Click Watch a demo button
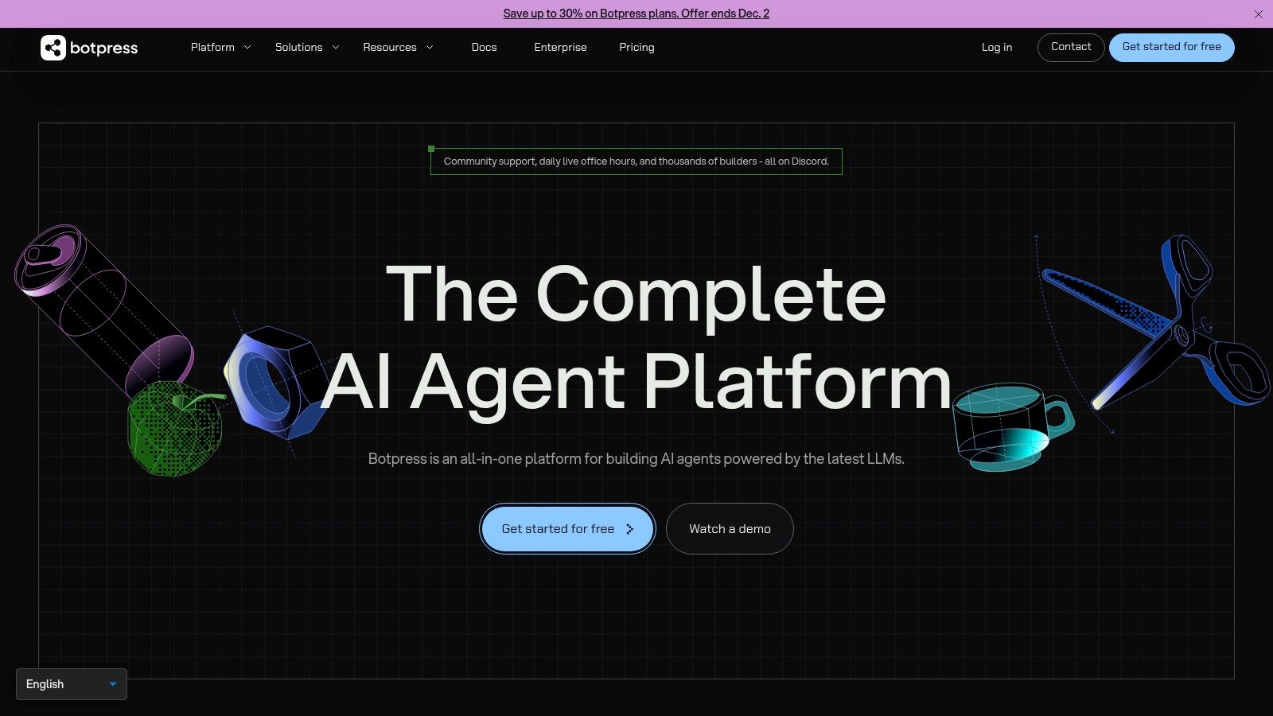Screen dimensions: 1273x716 [x=730, y=529]
